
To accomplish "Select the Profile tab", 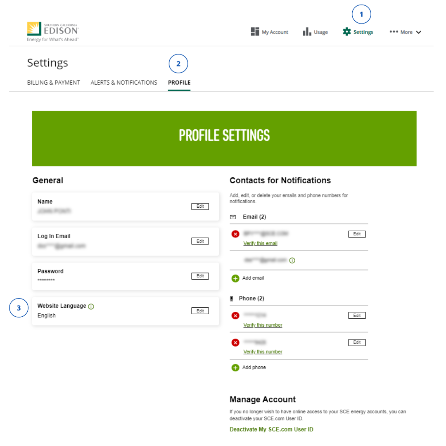I will click(x=179, y=83).
